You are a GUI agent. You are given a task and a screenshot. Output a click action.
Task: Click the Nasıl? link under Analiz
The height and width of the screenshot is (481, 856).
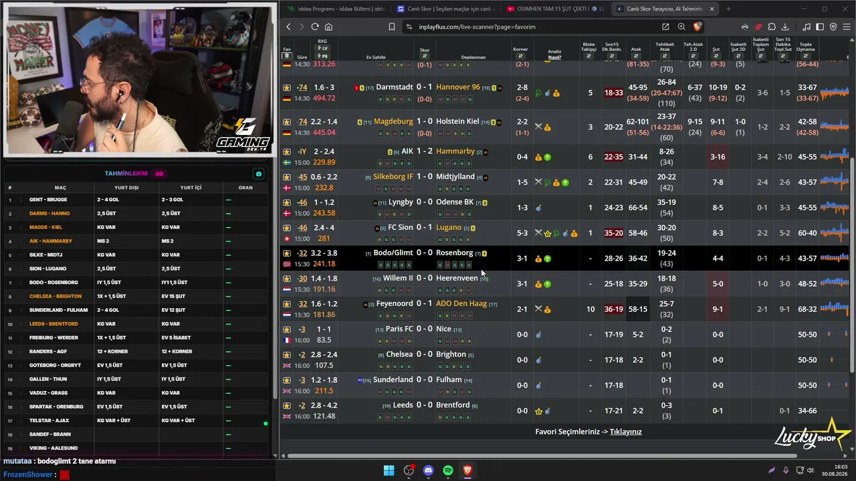pos(554,57)
